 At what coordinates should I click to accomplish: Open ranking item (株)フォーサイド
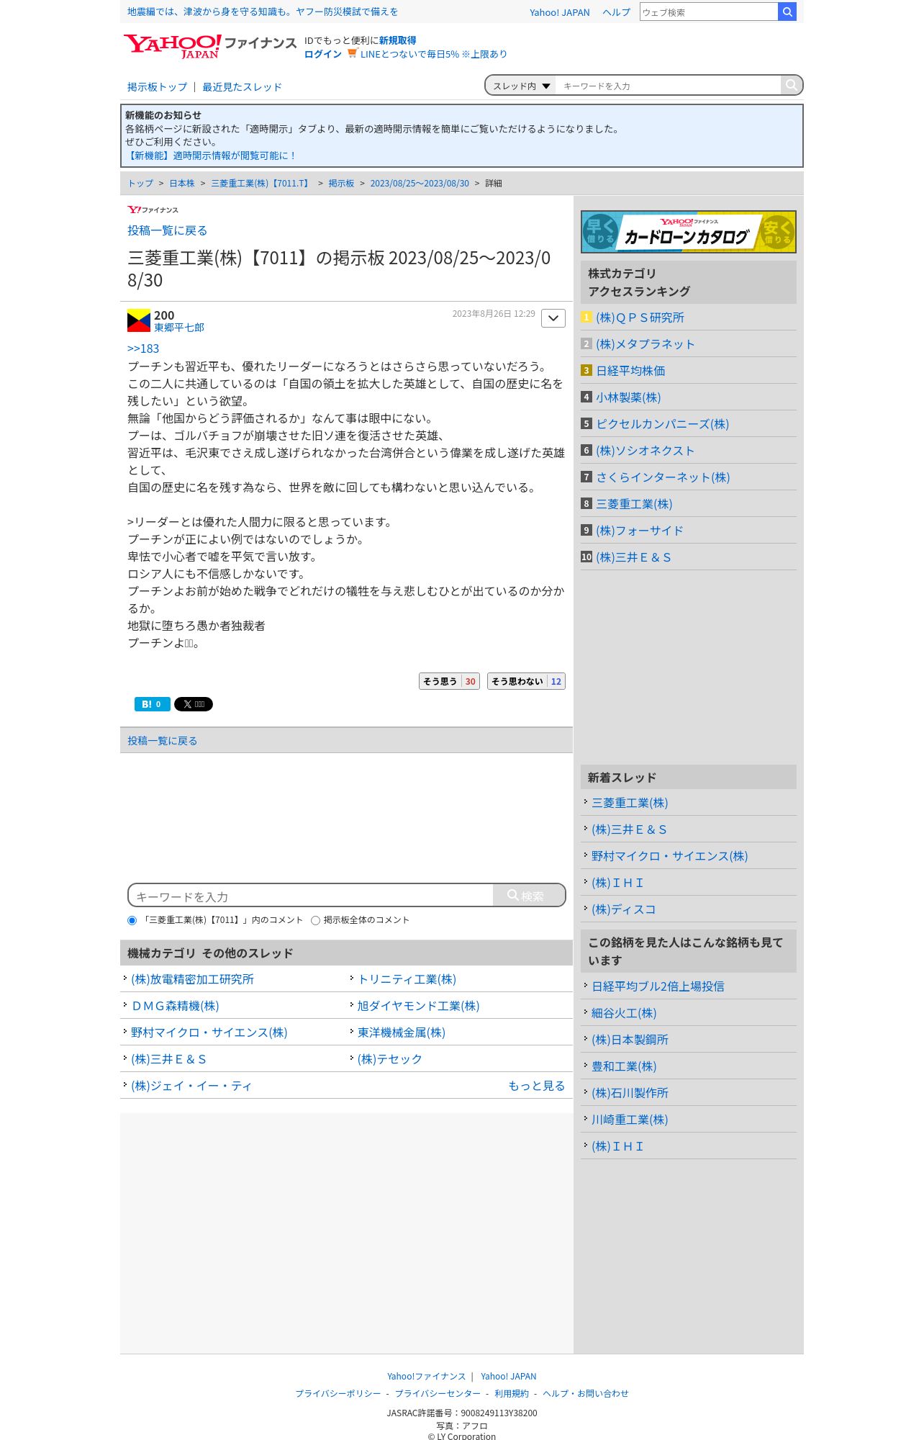pos(640,531)
